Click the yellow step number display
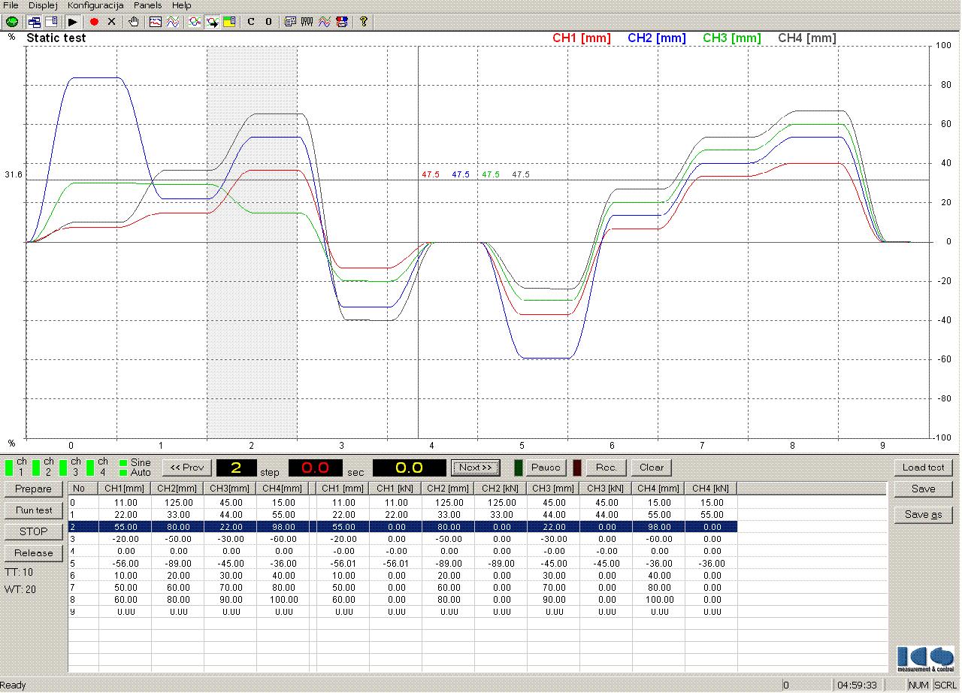This screenshot has width=962, height=693. tap(237, 468)
